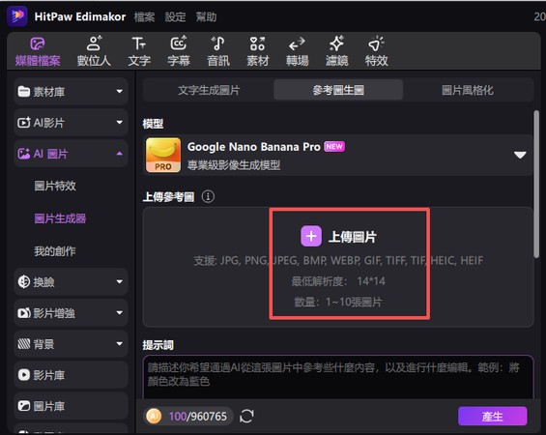Click the 提示詞 section label
The image size is (546, 435).
158,345
